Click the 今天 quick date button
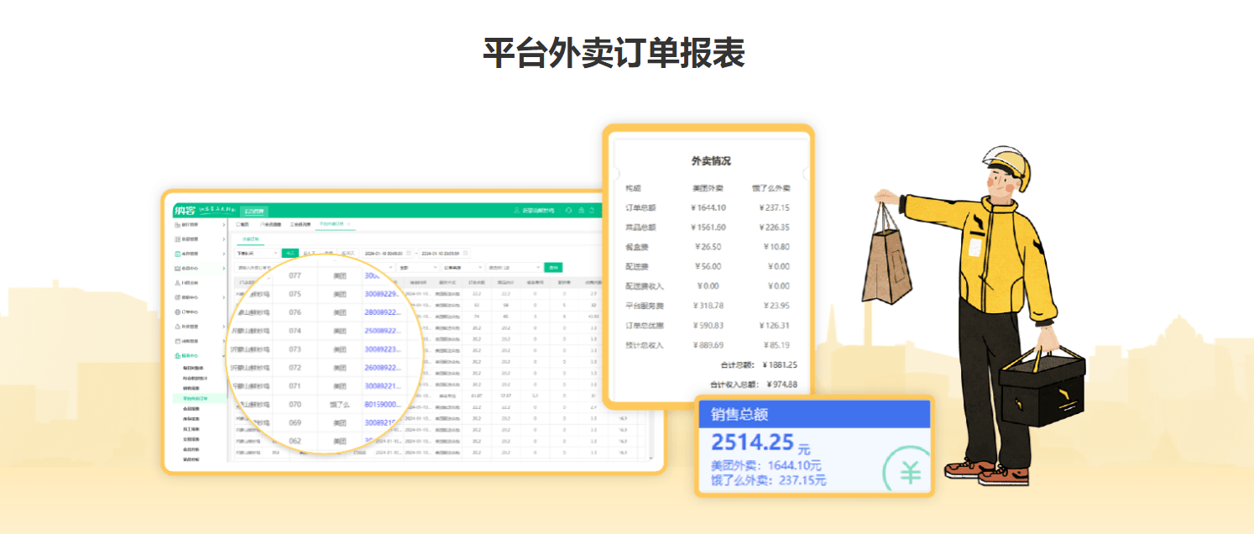 pyautogui.click(x=290, y=253)
